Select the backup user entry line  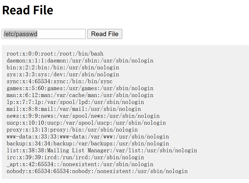[x=88, y=144]
